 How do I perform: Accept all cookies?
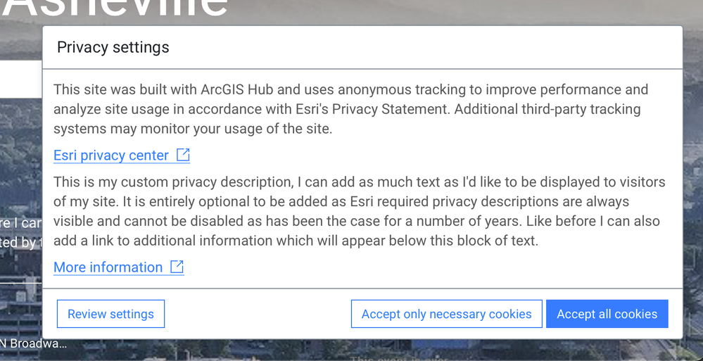click(607, 314)
